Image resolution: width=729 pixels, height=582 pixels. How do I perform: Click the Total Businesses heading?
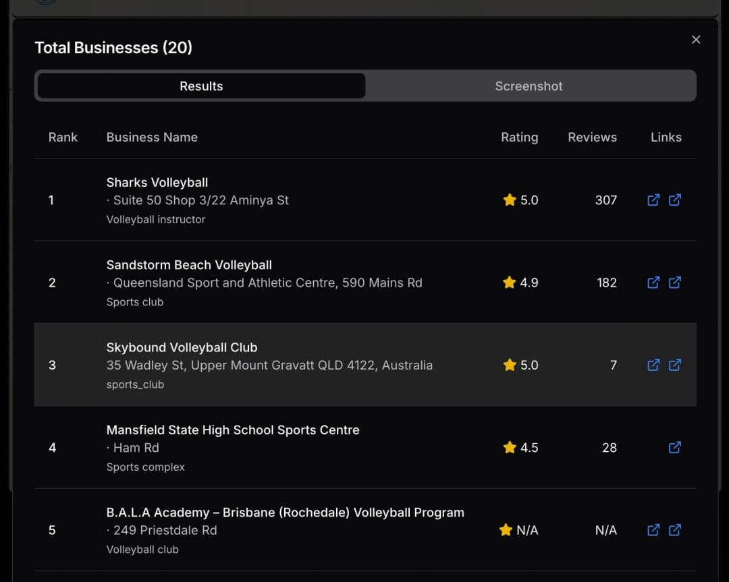[x=113, y=47]
